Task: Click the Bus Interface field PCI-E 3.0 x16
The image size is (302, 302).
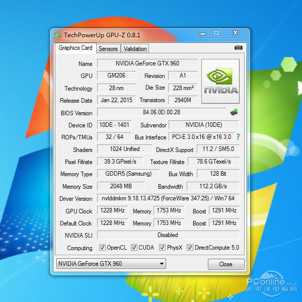Action: [201, 137]
